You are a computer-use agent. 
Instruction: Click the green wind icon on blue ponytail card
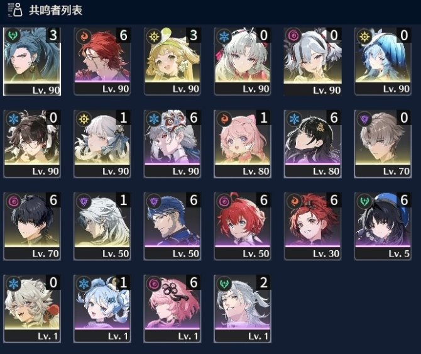click(x=13, y=36)
